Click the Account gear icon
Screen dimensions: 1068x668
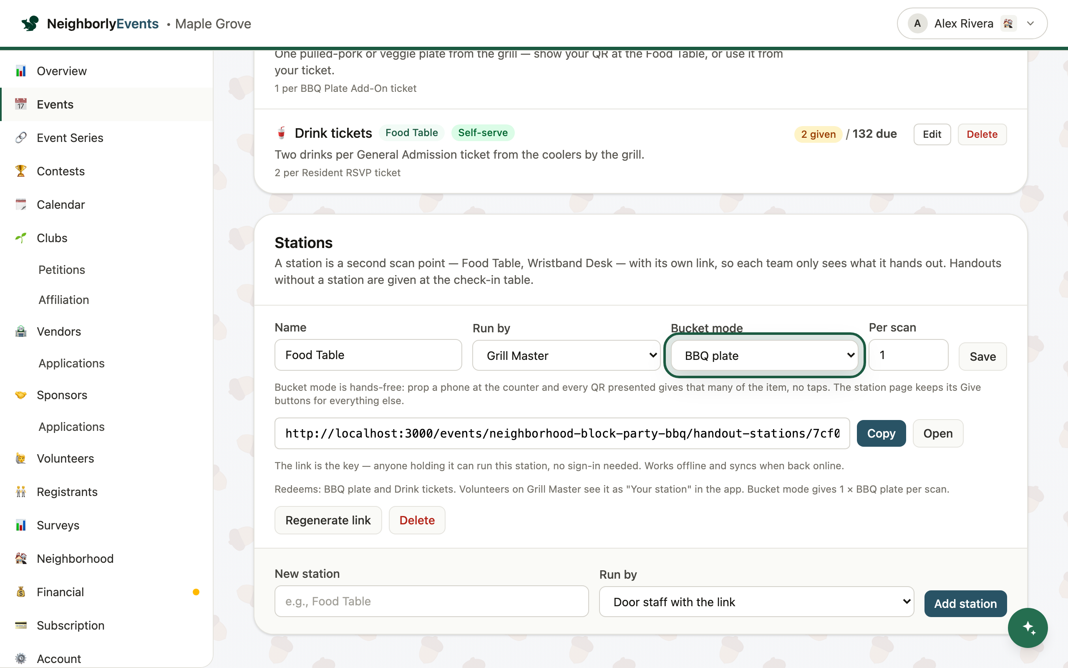click(21, 659)
